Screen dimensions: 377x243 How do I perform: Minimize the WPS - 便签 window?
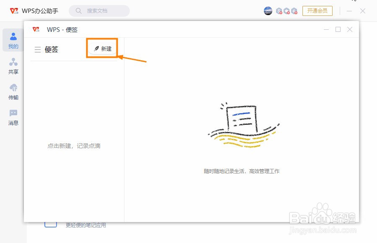[x=326, y=29]
